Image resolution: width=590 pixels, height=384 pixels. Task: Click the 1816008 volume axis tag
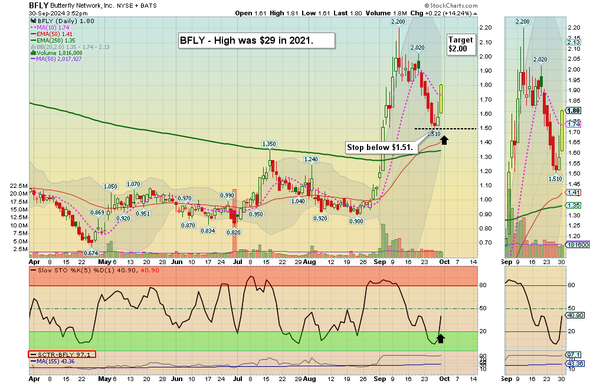click(x=578, y=245)
